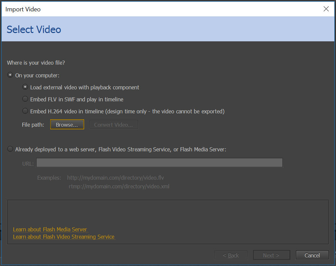The width and height of the screenshot is (336, 266).
Task: Click the Back button
Action: [x=231, y=255]
